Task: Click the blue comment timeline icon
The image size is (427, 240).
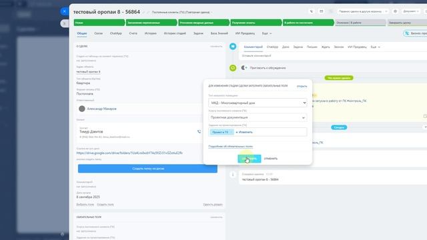Action: [x=233, y=47]
